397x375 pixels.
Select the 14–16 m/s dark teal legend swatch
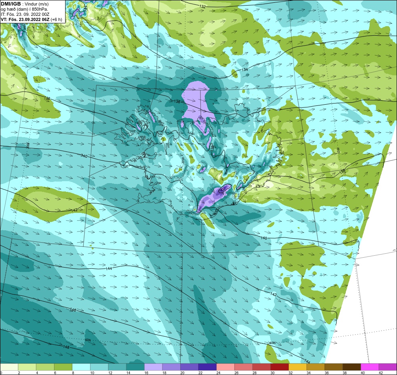coord(135,367)
